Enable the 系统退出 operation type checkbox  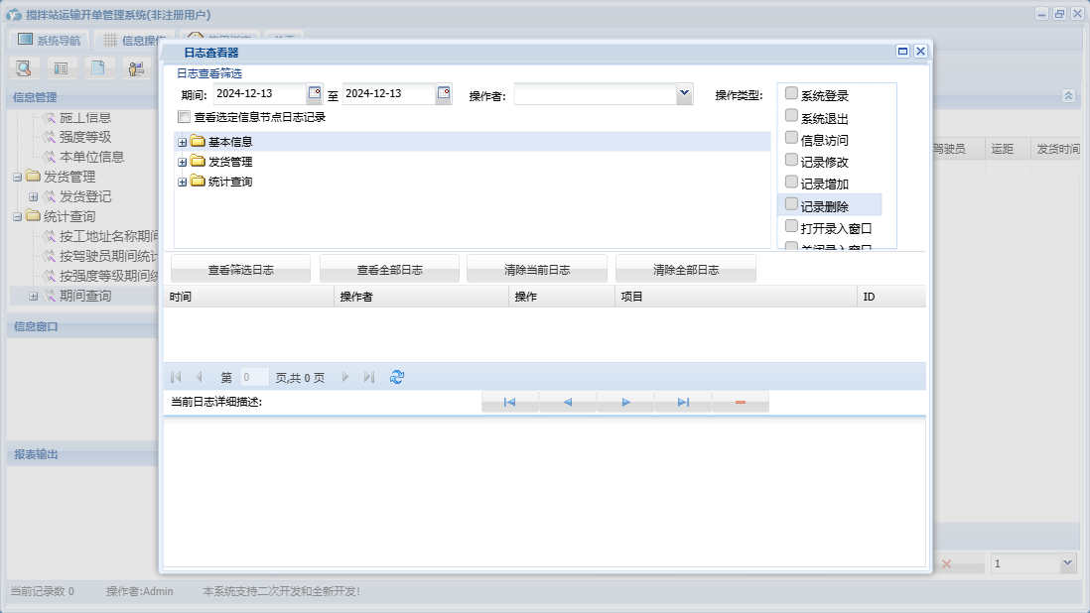(791, 115)
